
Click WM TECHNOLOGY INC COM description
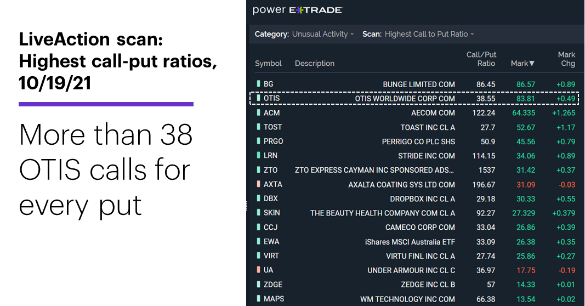407,299
